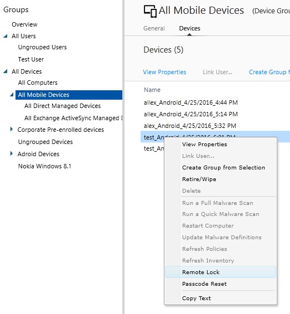Click the View Properties toolbar link

[164, 72]
